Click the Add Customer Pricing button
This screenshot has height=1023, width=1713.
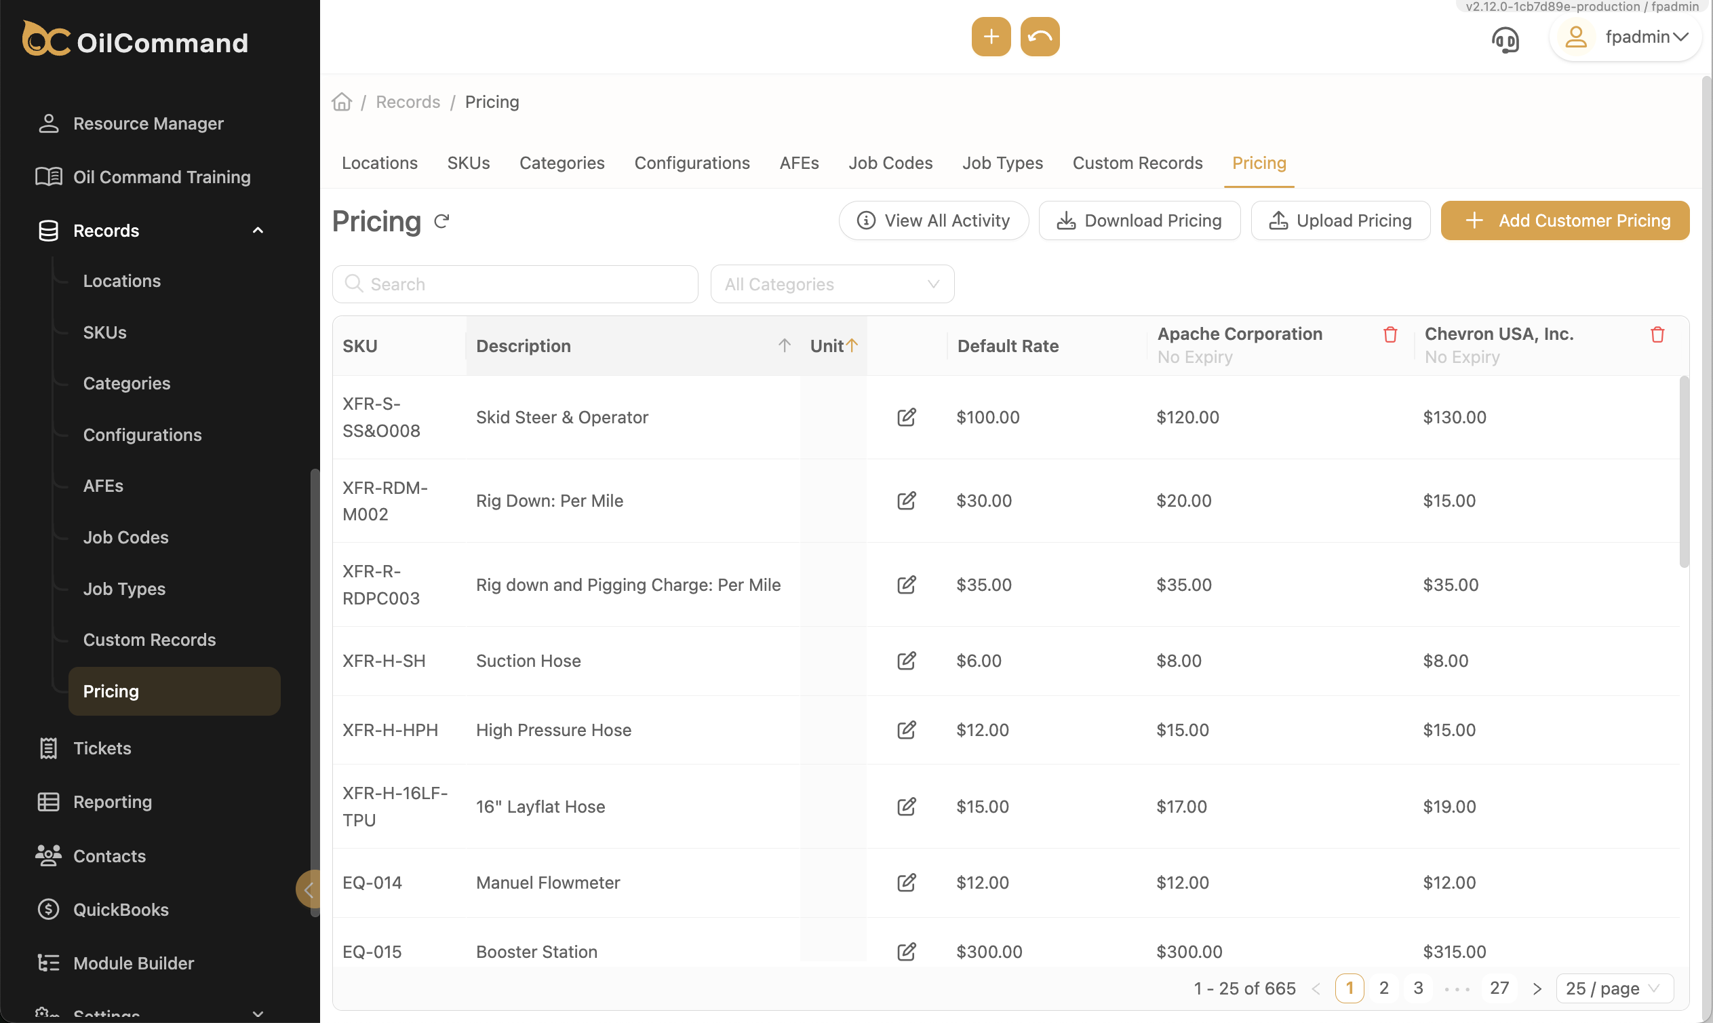pos(1564,220)
